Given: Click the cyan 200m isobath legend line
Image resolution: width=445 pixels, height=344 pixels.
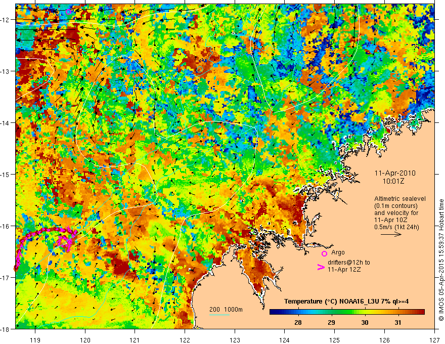Looking at the screenshot, I should [x=219, y=315].
